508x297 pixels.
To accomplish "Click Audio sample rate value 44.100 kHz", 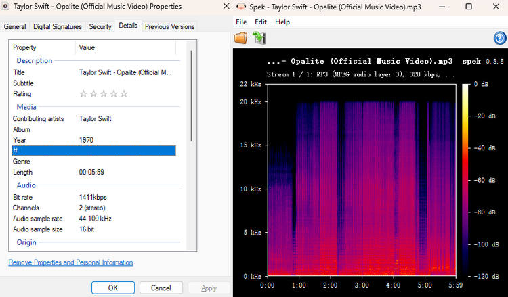I will [96, 219].
